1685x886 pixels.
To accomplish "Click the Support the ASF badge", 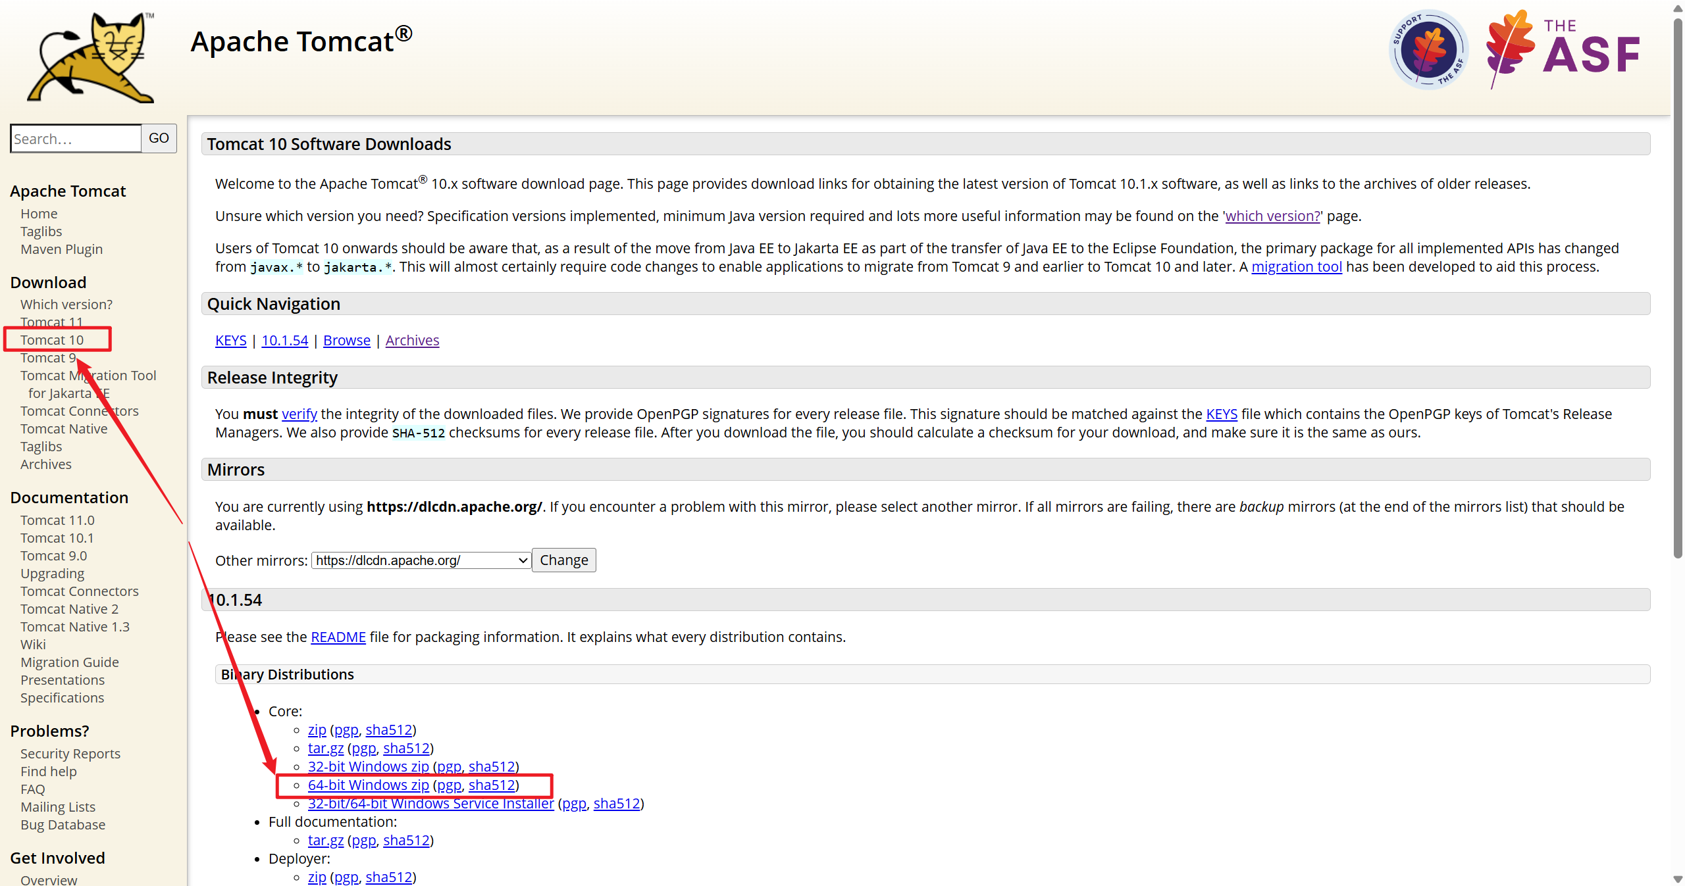I will (x=1428, y=50).
